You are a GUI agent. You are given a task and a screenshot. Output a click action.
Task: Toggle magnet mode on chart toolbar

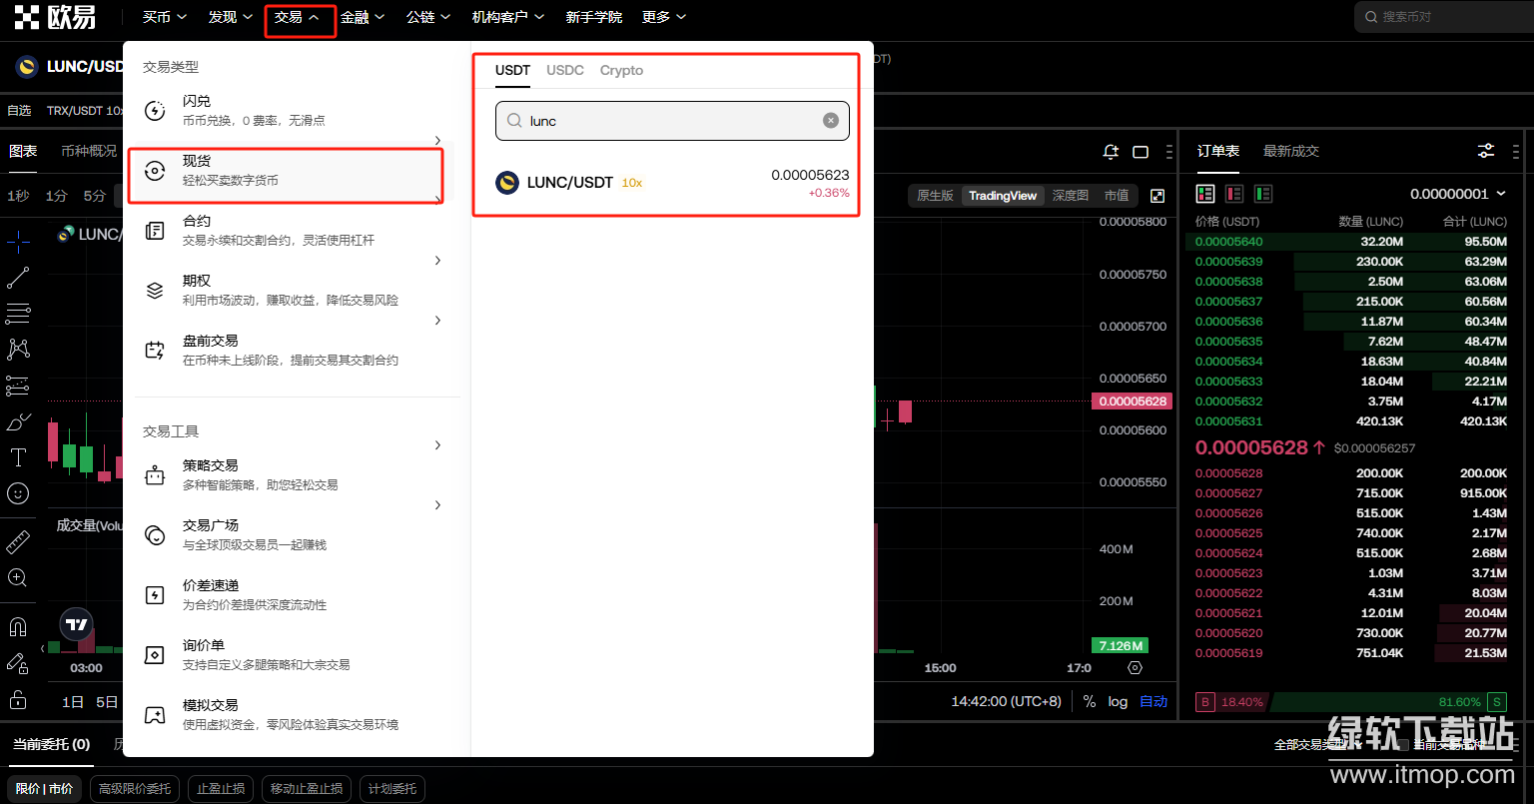[18, 627]
